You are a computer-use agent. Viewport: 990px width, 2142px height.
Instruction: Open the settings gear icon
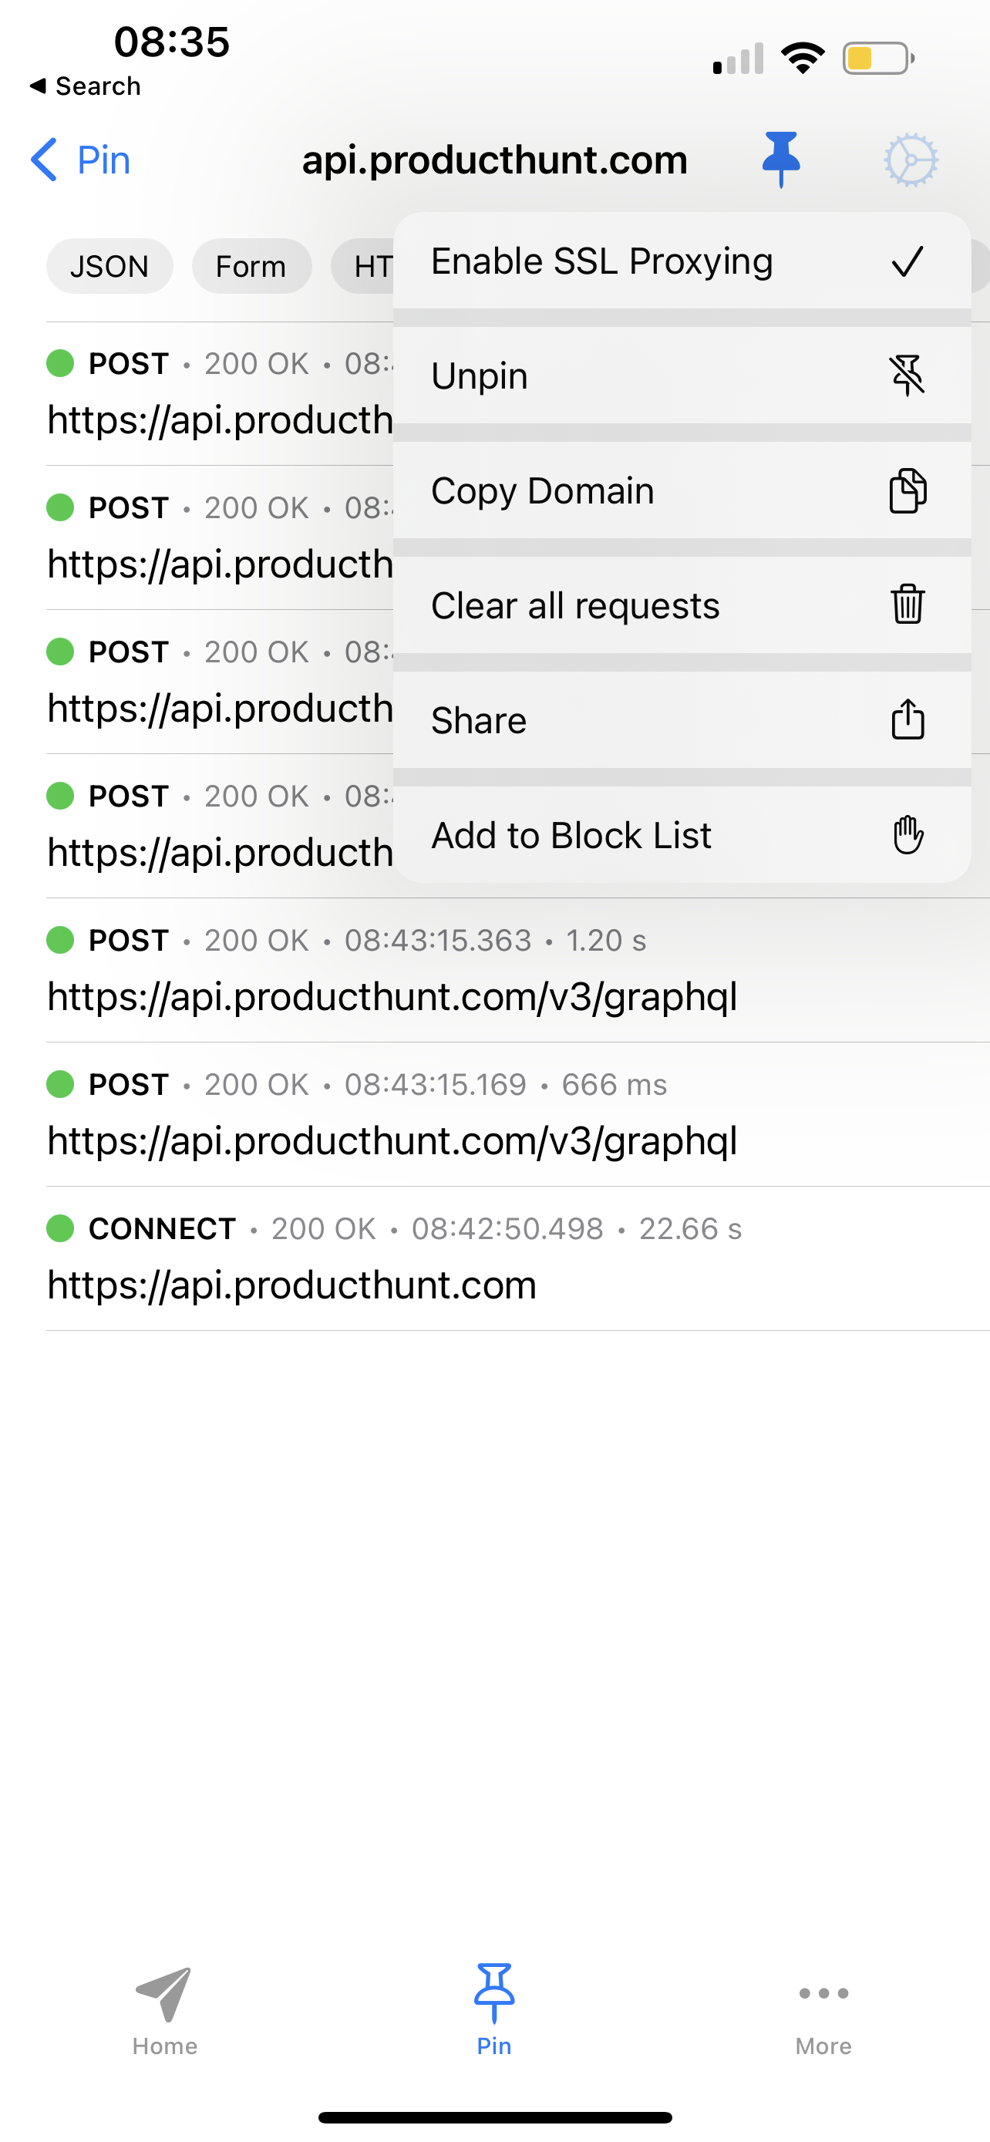click(x=911, y=160)
